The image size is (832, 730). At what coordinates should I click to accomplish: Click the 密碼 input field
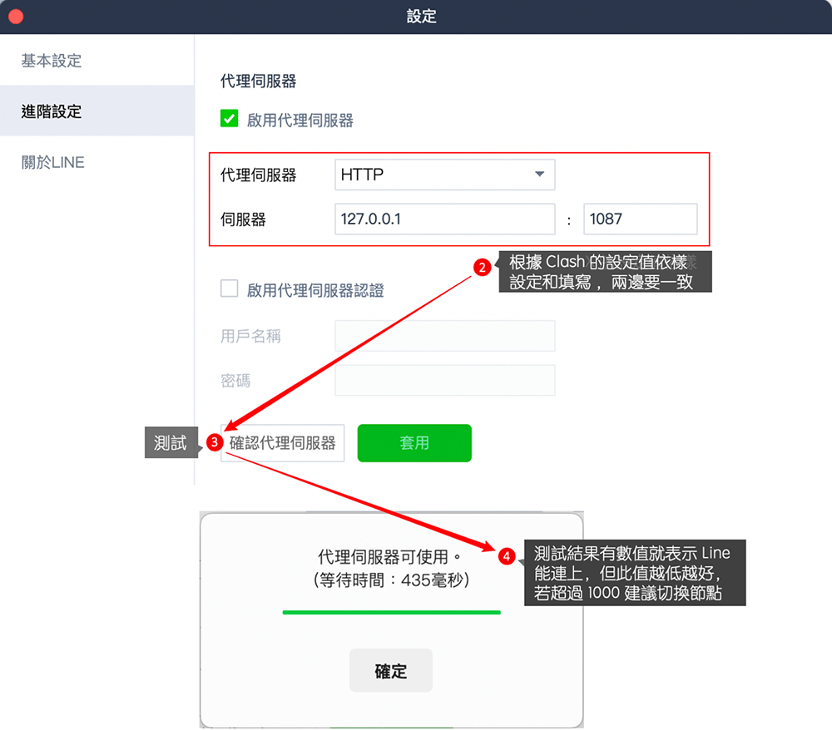tap(444, 380)
